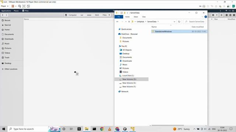Click the Explorer horizontal scrollbar
The image size is (236, 132).
pos(168,125)
